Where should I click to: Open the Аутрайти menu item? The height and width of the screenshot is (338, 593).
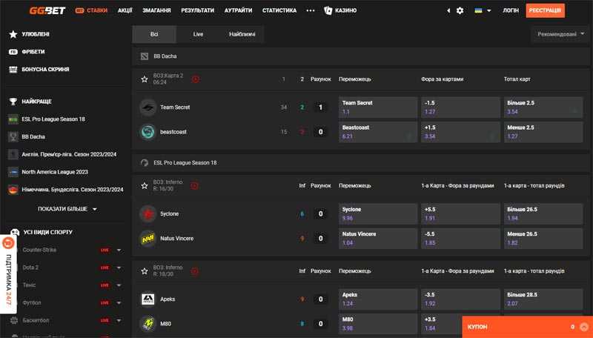coord(238,10)
